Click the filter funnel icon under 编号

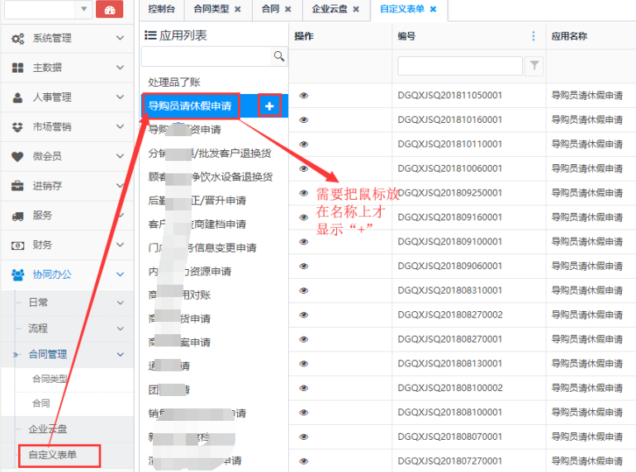534,66
